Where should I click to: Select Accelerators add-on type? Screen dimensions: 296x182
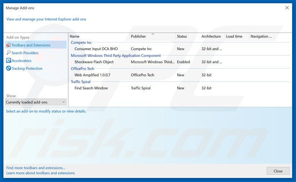click(x=21, y=61)
